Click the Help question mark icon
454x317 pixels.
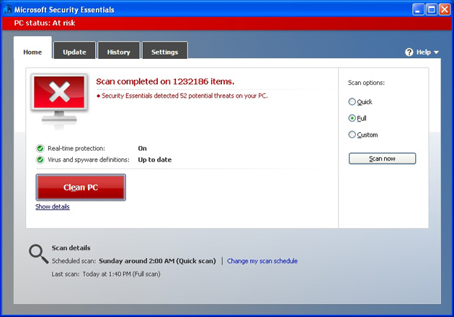(x=409, y=52)
